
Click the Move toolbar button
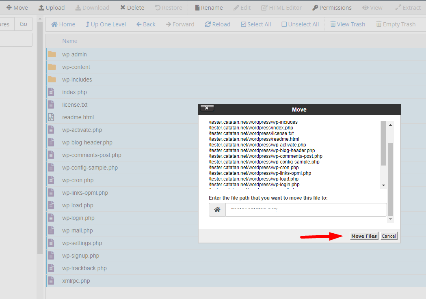17,8
